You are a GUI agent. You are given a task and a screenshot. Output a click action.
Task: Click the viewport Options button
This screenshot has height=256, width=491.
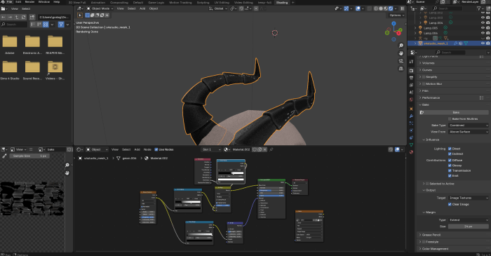[397, 15]
